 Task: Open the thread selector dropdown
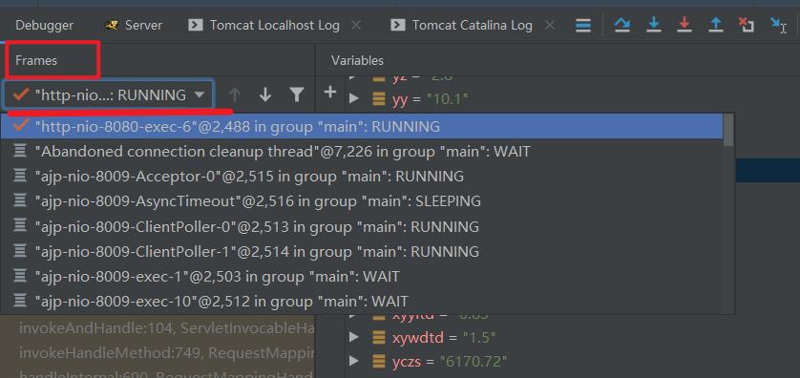coord(109,94)
